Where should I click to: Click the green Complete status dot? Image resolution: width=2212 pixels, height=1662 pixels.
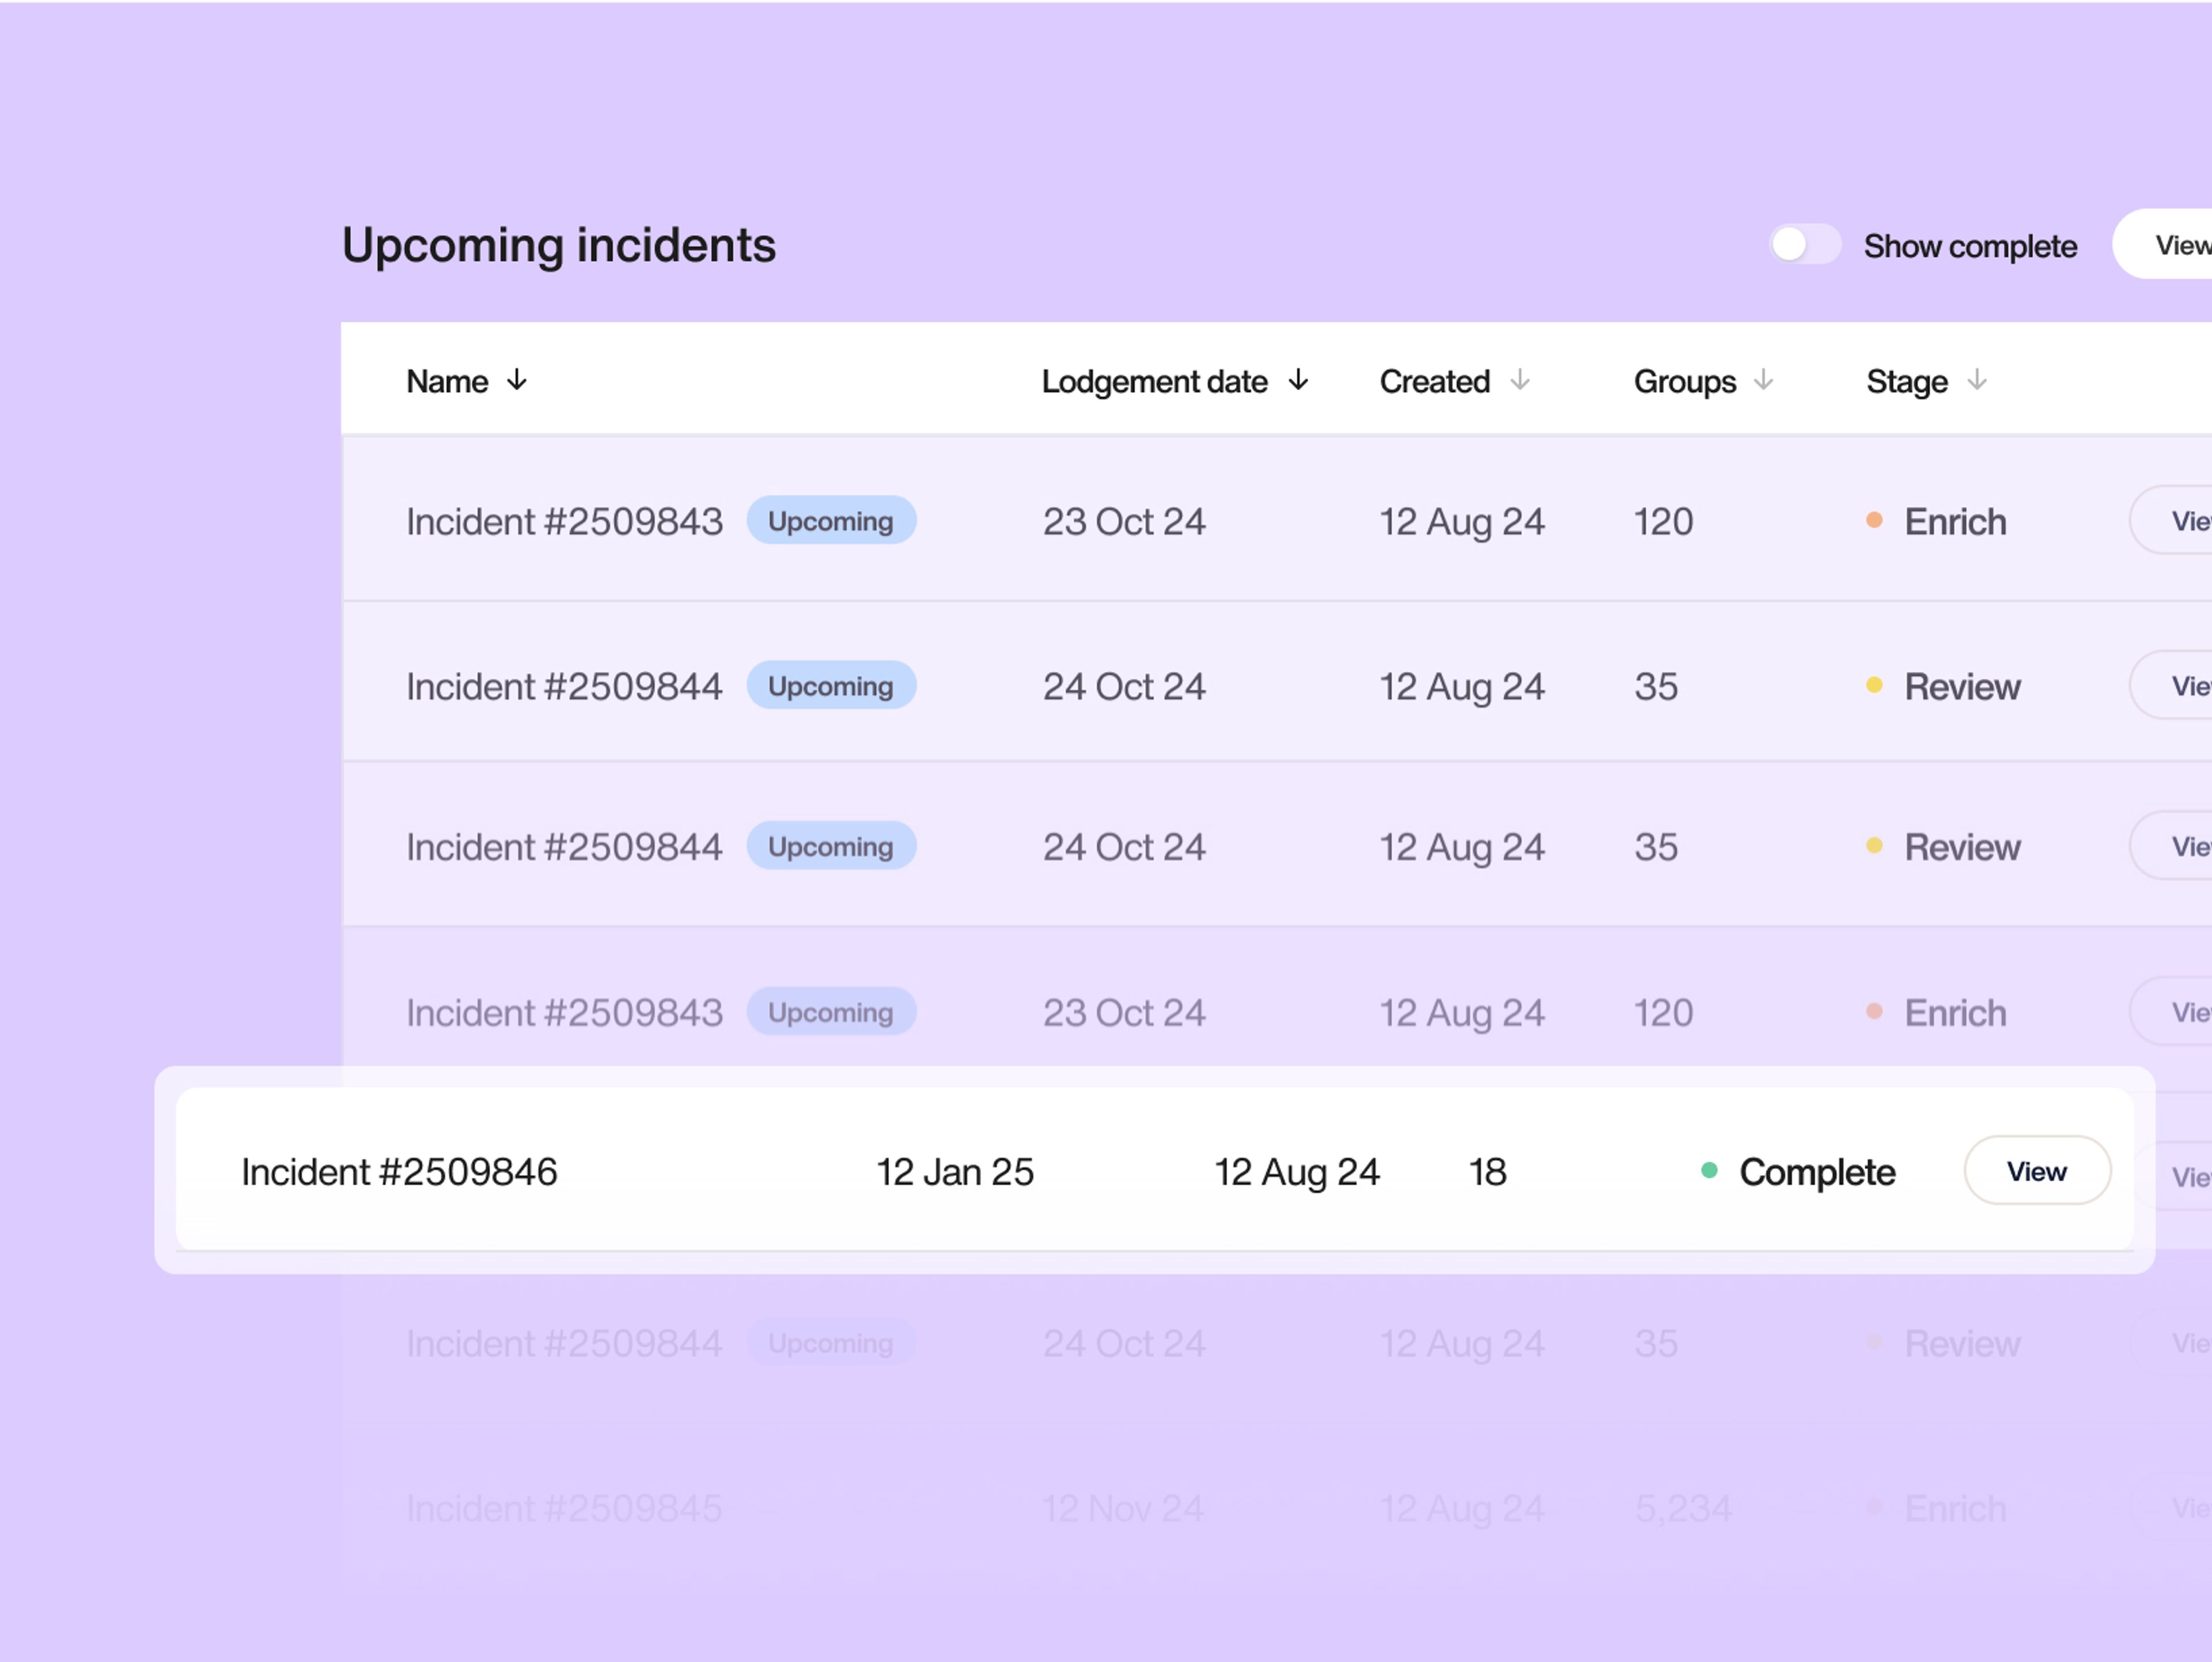point(1709,1171)
